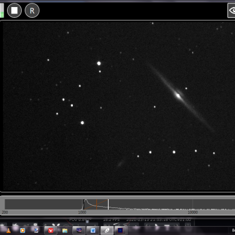Open File Explorer from the taskbar
The height and width of the screenshot is (235, 235).
[65, 230]
